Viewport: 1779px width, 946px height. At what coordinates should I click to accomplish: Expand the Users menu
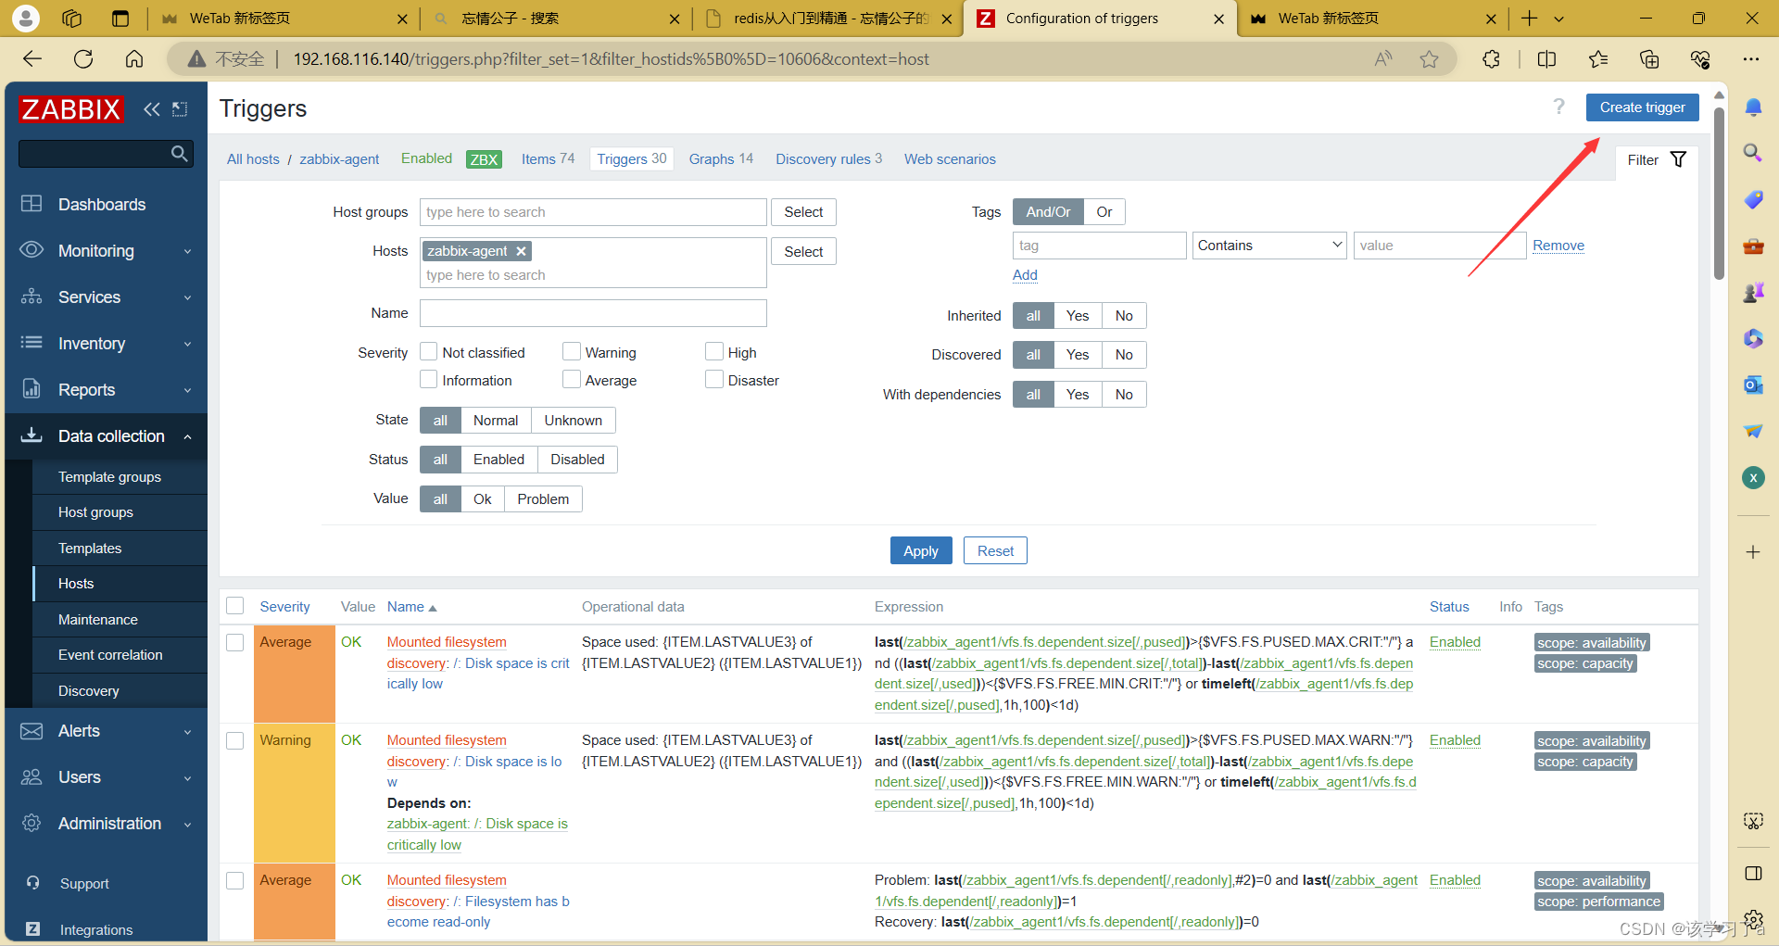(107, 777)
